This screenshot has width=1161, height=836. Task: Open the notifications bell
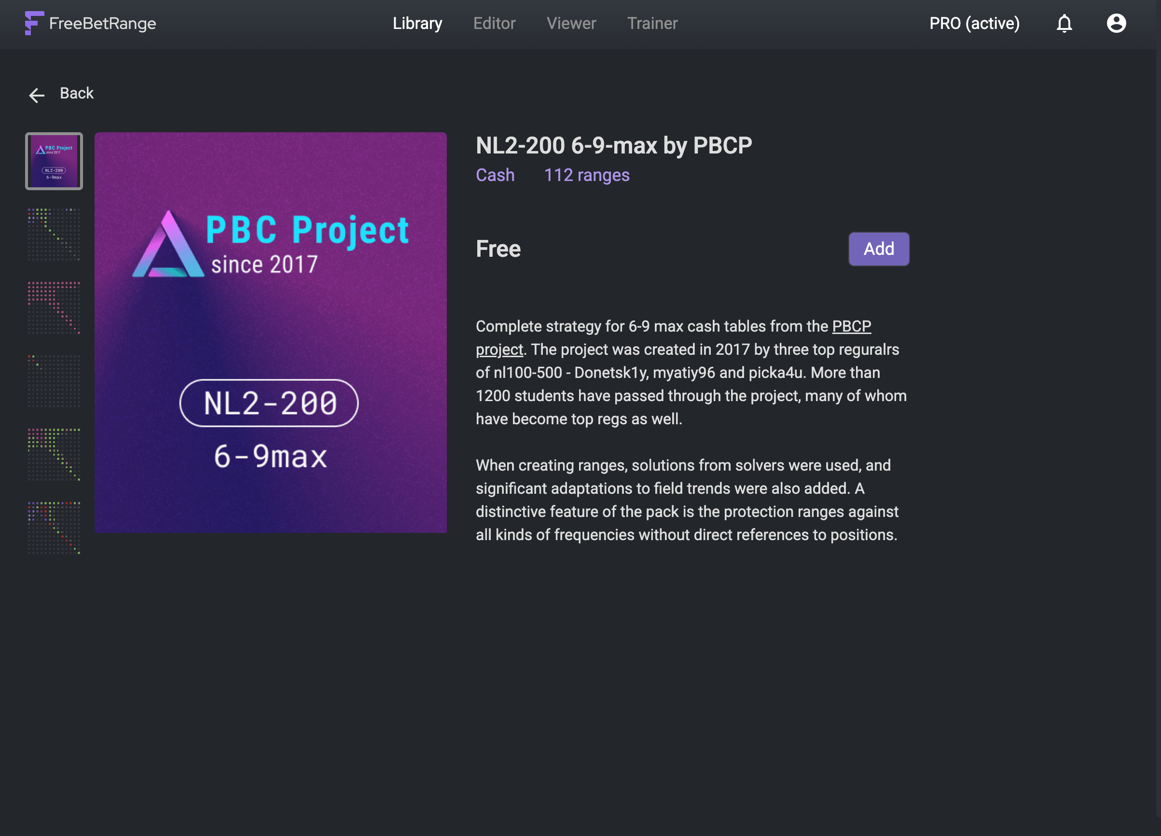[1064, 24]
